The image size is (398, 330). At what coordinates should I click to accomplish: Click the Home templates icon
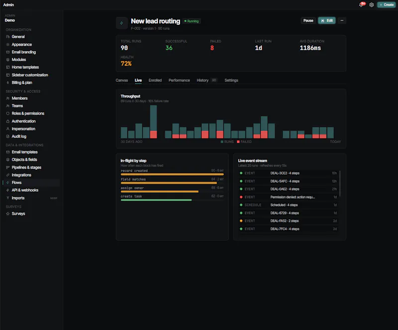click(8, 67)
